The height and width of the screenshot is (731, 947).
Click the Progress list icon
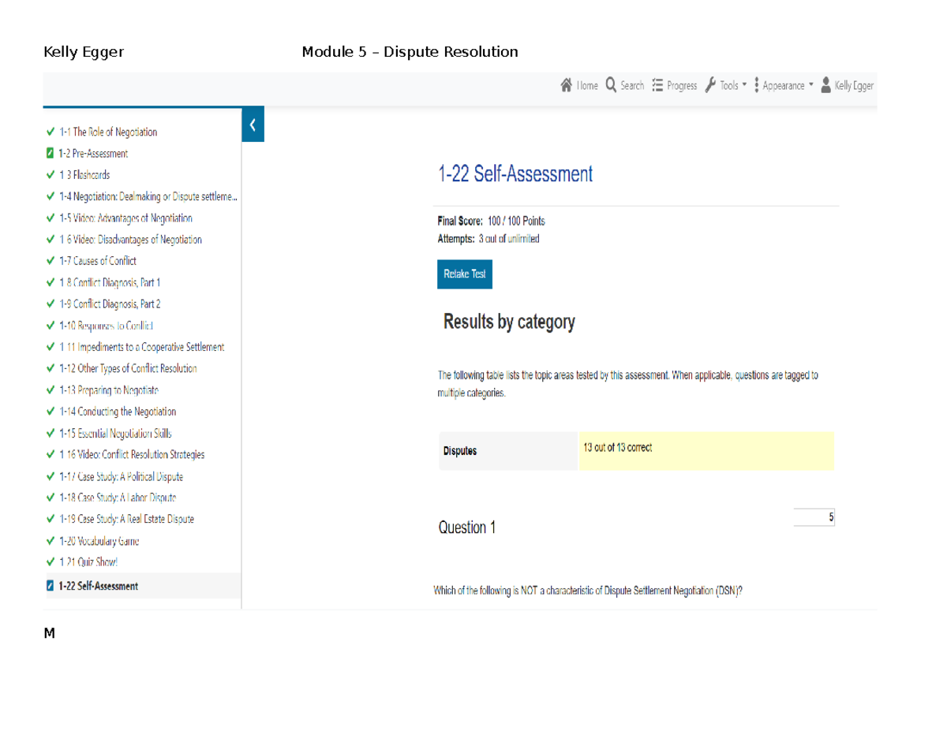click(657, 85)
